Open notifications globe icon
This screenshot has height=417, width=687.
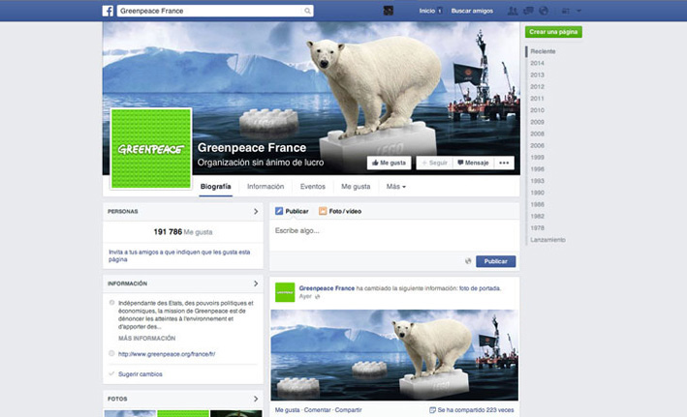click(544, 11)
